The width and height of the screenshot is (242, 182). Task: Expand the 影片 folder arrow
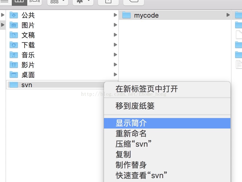pyautogui.click(x=115, y=64)
